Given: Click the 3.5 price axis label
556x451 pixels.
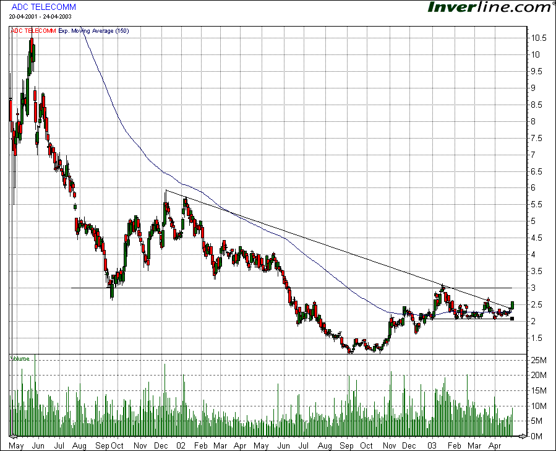Looking at the screenshot, I should [536, 271].
